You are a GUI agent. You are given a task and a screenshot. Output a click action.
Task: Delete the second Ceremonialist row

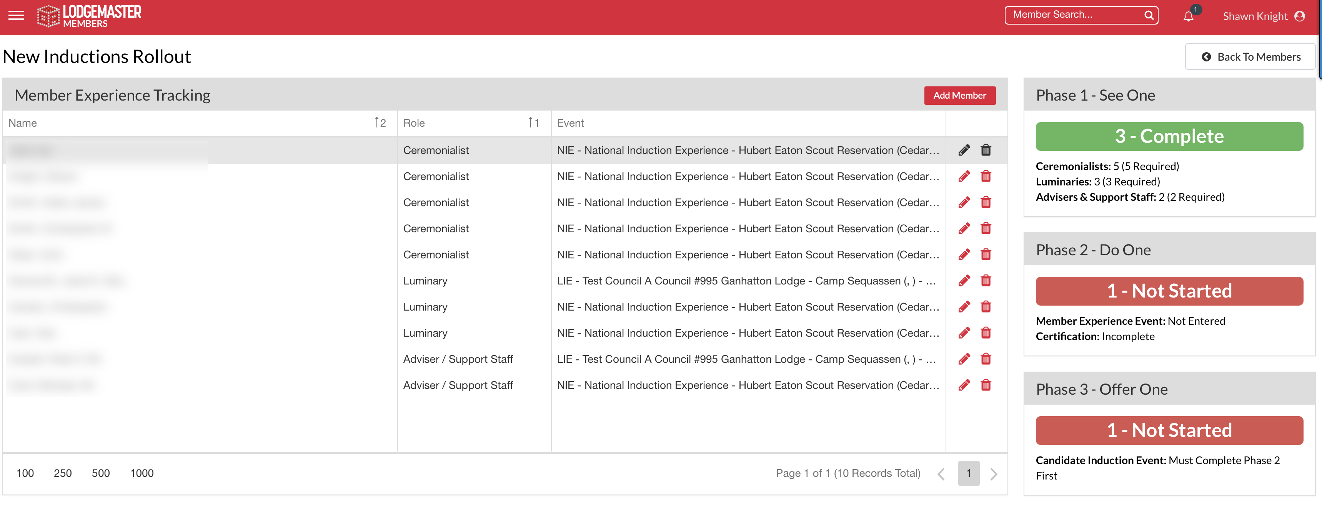tap(985, 176)
